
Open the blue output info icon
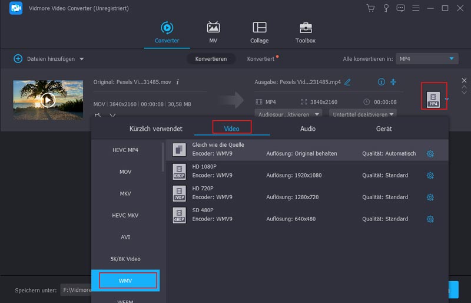click(x=381, y=82)
